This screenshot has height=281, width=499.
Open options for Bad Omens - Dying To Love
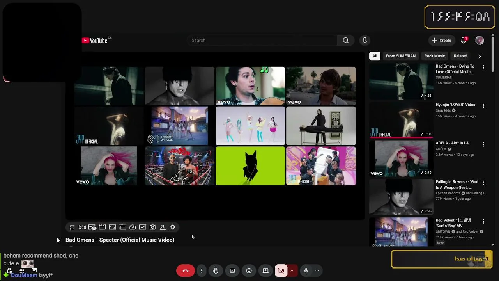click(x=483, y=67)
